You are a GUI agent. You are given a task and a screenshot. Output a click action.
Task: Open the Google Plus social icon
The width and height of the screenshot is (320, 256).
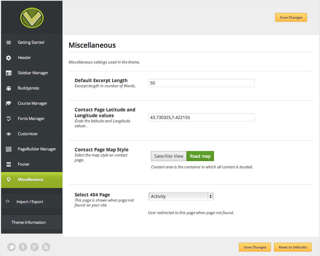coord(34,247)
